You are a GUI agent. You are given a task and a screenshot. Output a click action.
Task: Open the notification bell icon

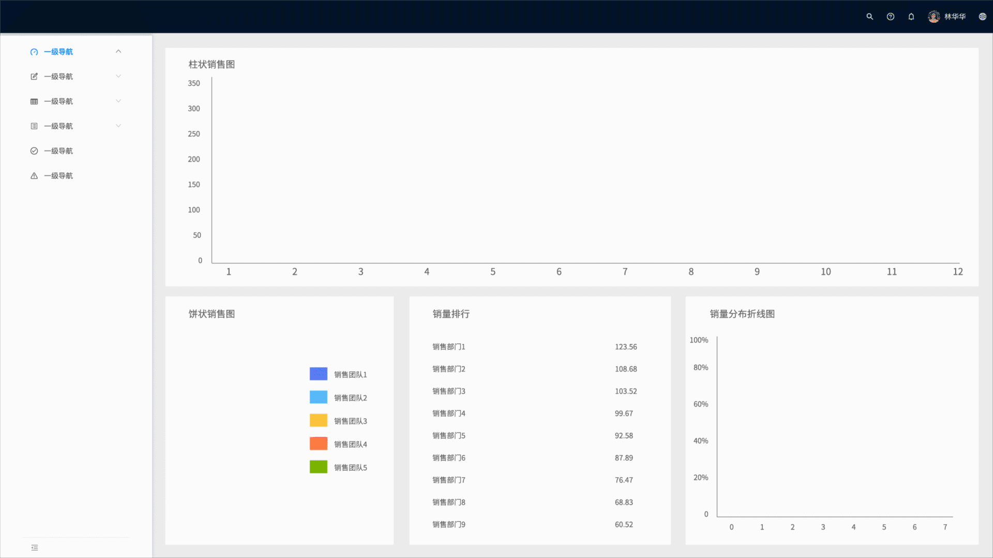[911, 17]
